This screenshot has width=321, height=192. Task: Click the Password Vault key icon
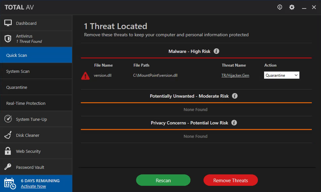[8, 167]
